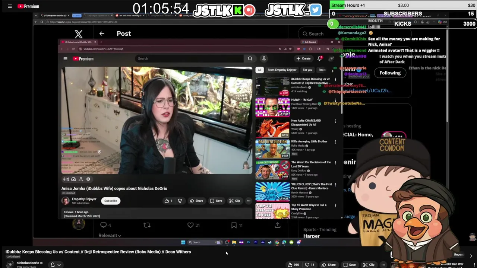
Task: Click the repost icon under the X post
Action: pos(147,225)
